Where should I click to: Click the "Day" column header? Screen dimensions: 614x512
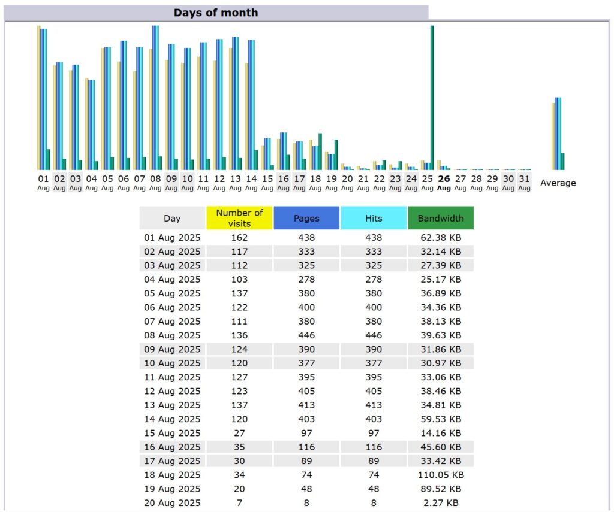[172, 217]
